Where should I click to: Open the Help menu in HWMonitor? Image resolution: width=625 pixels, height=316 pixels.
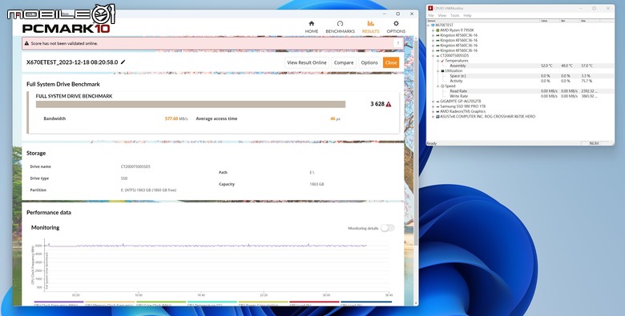pyautogui.click(x=467, y=15)
